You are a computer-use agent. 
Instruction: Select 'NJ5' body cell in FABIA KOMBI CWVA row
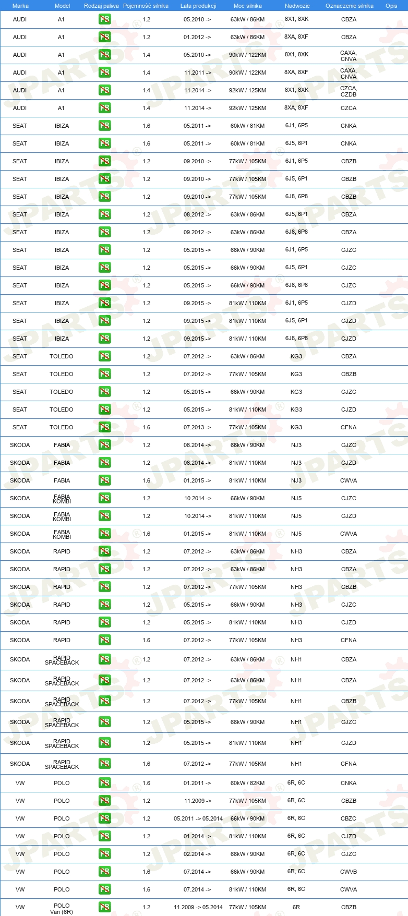pyautogui.click(x=296, y=534)
